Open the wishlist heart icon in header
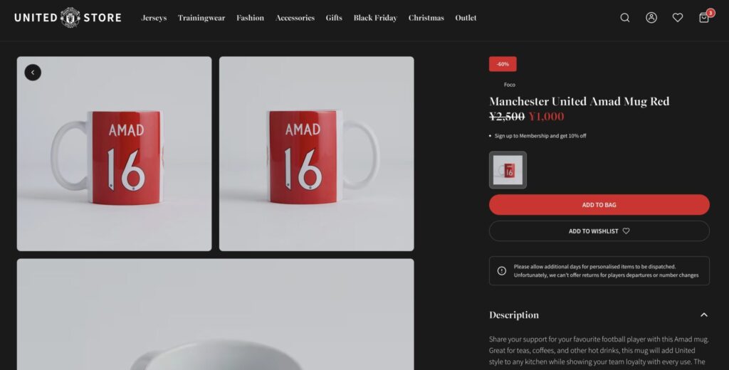This screenshot has width=729, height=370. click(678, 18)
